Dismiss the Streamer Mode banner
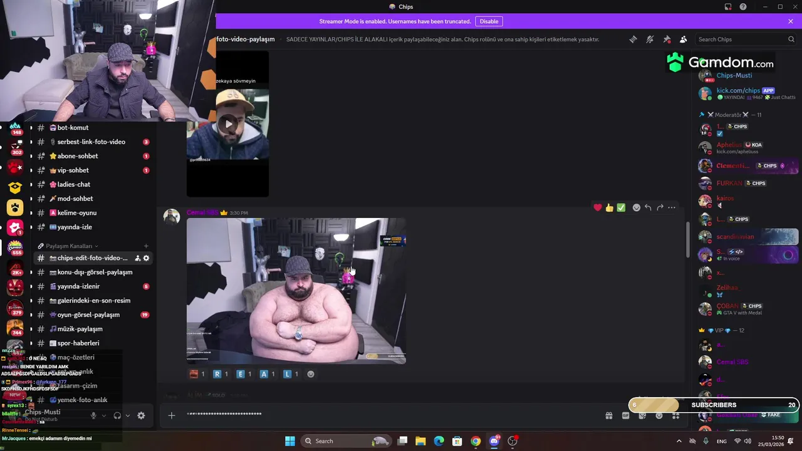 point(791,21)
